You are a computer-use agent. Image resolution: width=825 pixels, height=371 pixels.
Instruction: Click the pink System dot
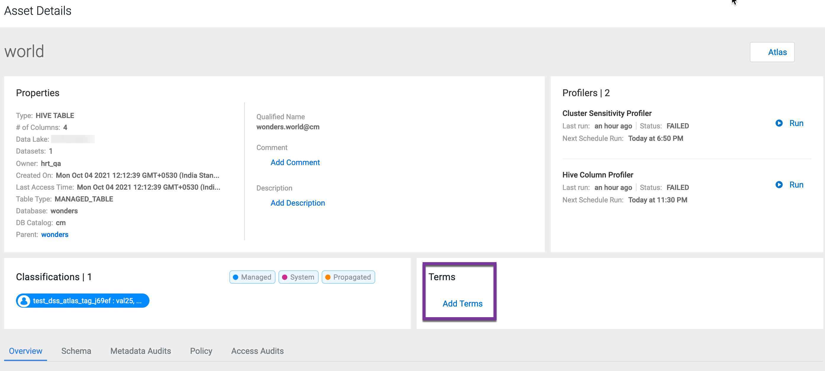(284, 277)
